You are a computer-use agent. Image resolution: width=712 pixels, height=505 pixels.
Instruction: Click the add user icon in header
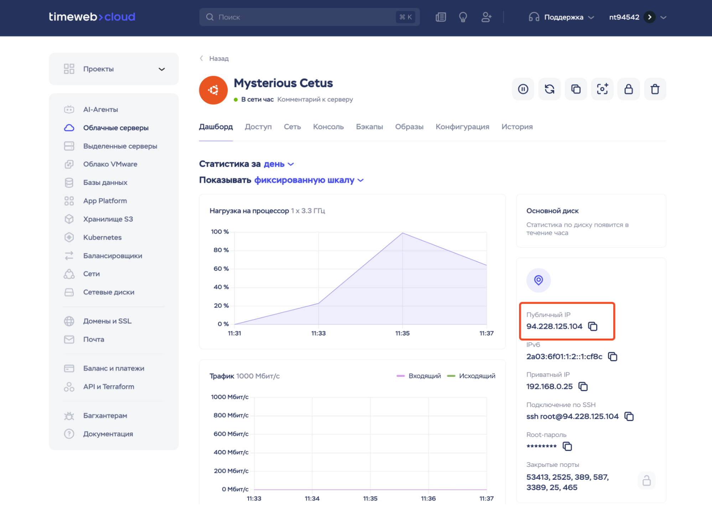pyautogui.click(x=486, y=17)
